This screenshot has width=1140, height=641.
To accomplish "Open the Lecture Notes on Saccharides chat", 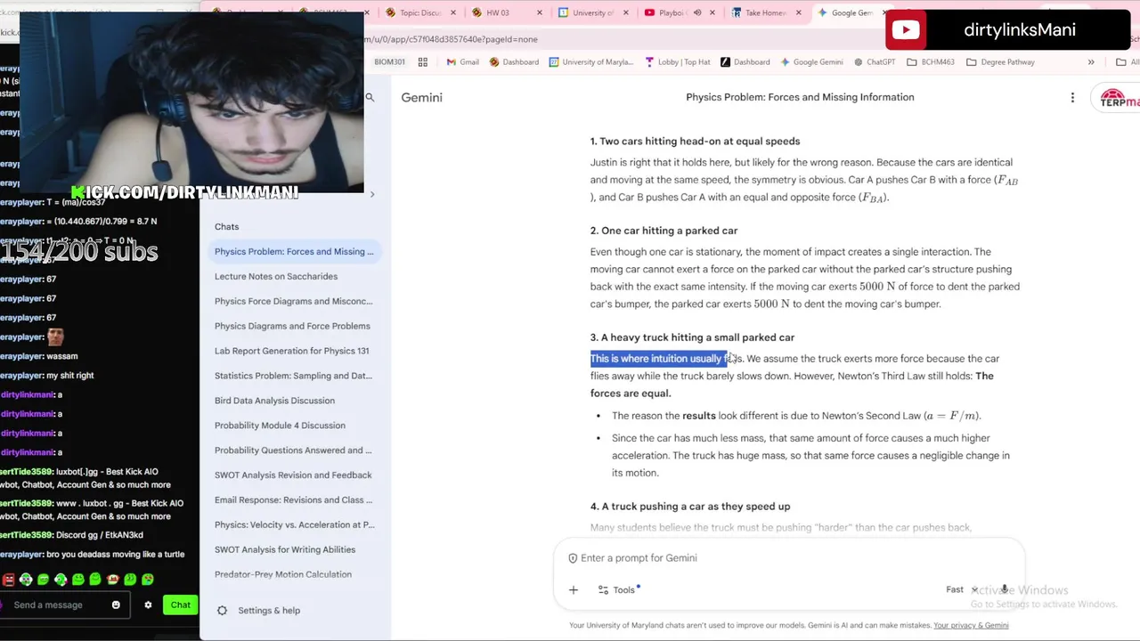I will 276,276.
